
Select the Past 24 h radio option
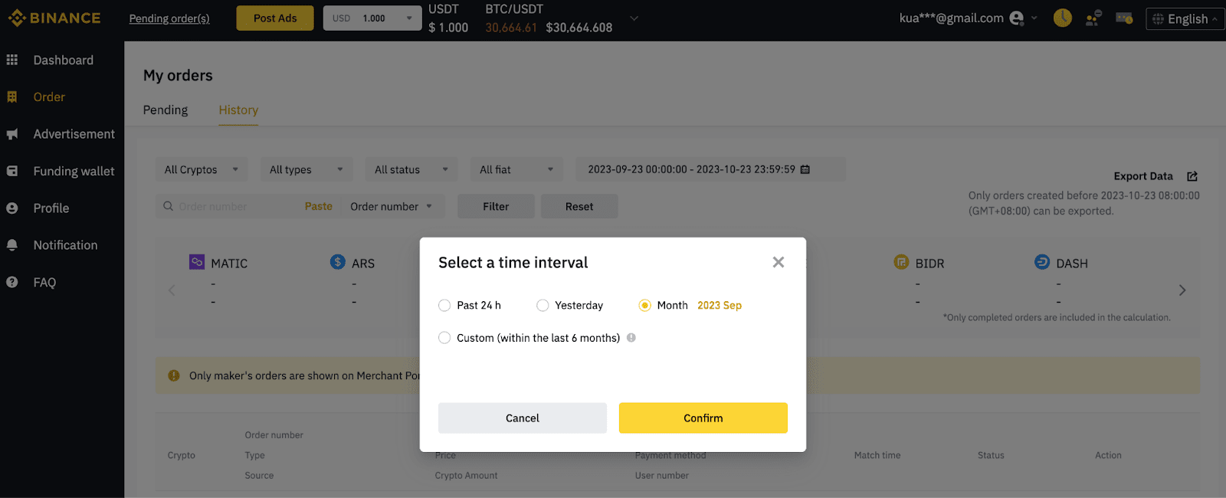tap(444, 305)
